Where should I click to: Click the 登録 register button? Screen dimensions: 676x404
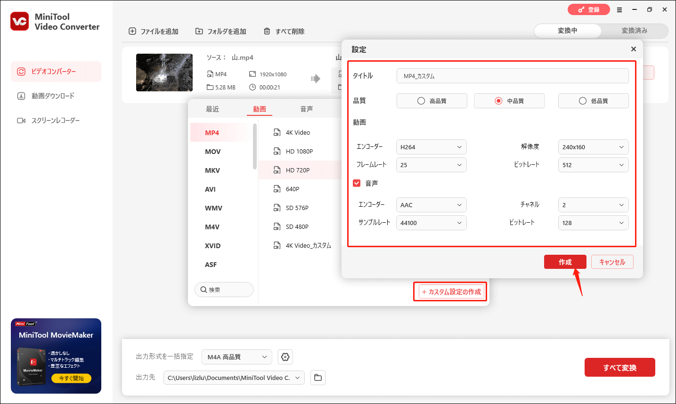tap(589, 9)
